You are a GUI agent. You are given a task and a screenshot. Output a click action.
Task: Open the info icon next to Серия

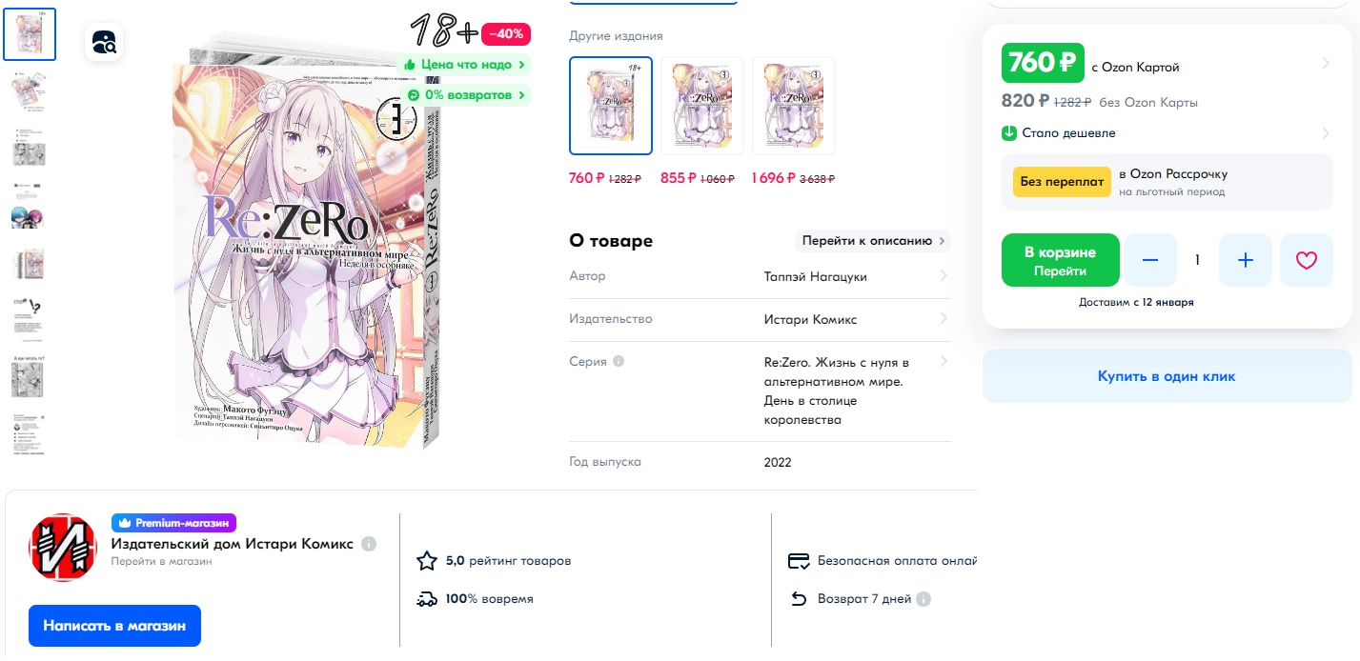click(x=619, y=362)
